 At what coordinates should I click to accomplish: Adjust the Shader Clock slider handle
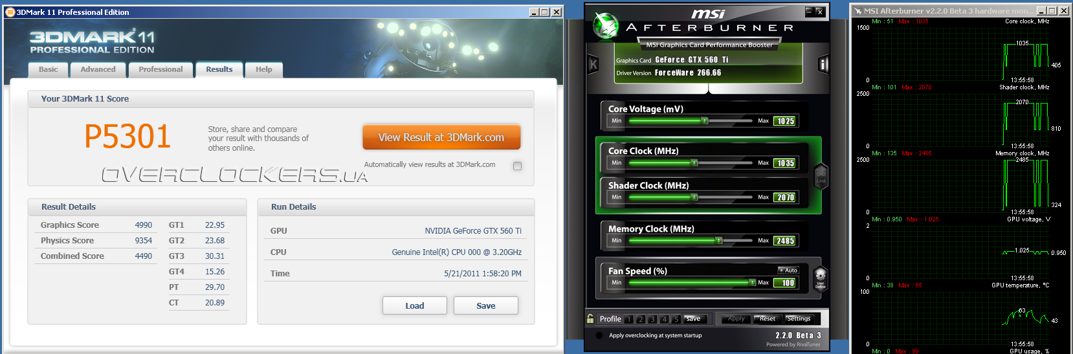click(x=694, y=197)
